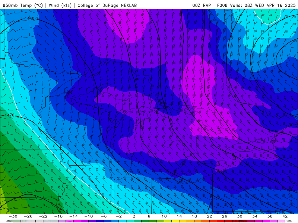Screen dimensions: 298x223
Task: Click the 14 color scale label
Action: pyautogui.click(x=179, y=216)
